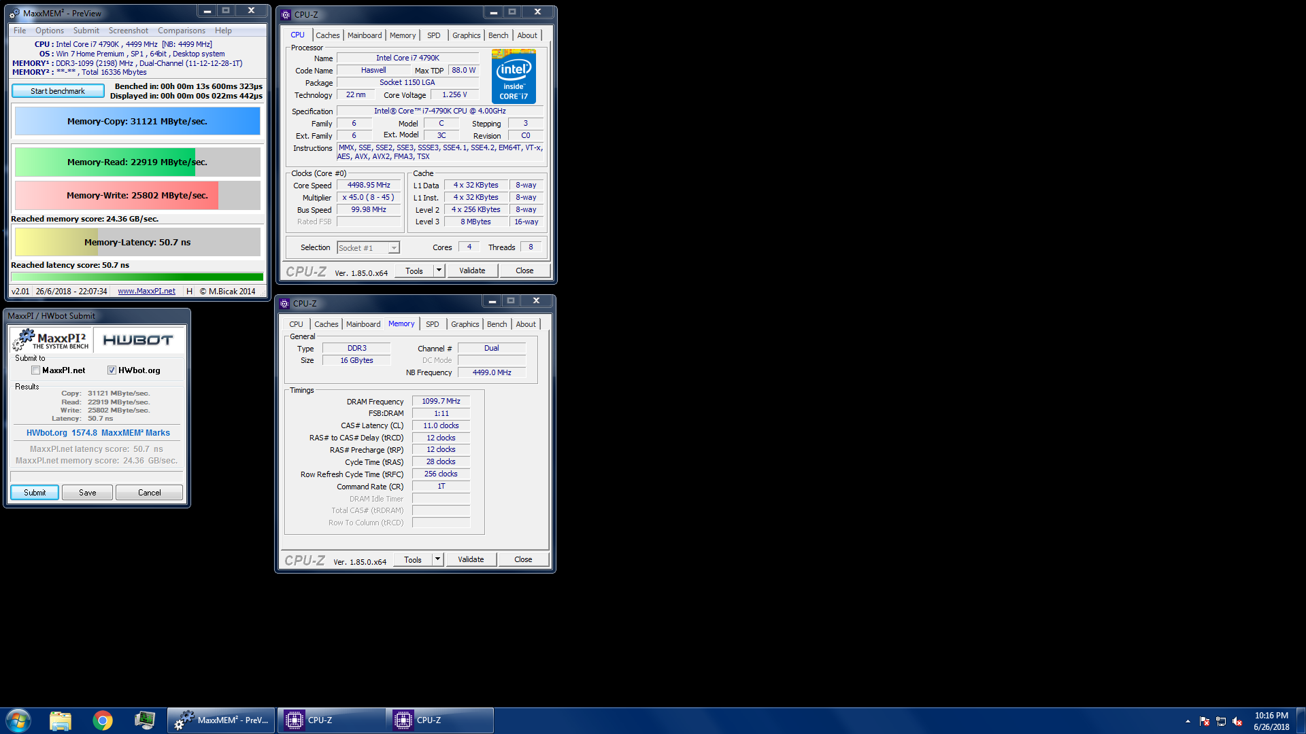This screenshot has height=734, width=1306.
Task: Click Validate button in top CPU-Z
Action: [472, 270]
